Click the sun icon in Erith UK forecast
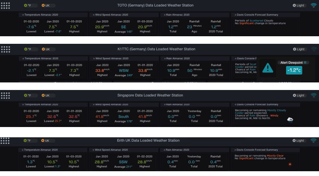This screenshot has width=319, height=176. 290,164
